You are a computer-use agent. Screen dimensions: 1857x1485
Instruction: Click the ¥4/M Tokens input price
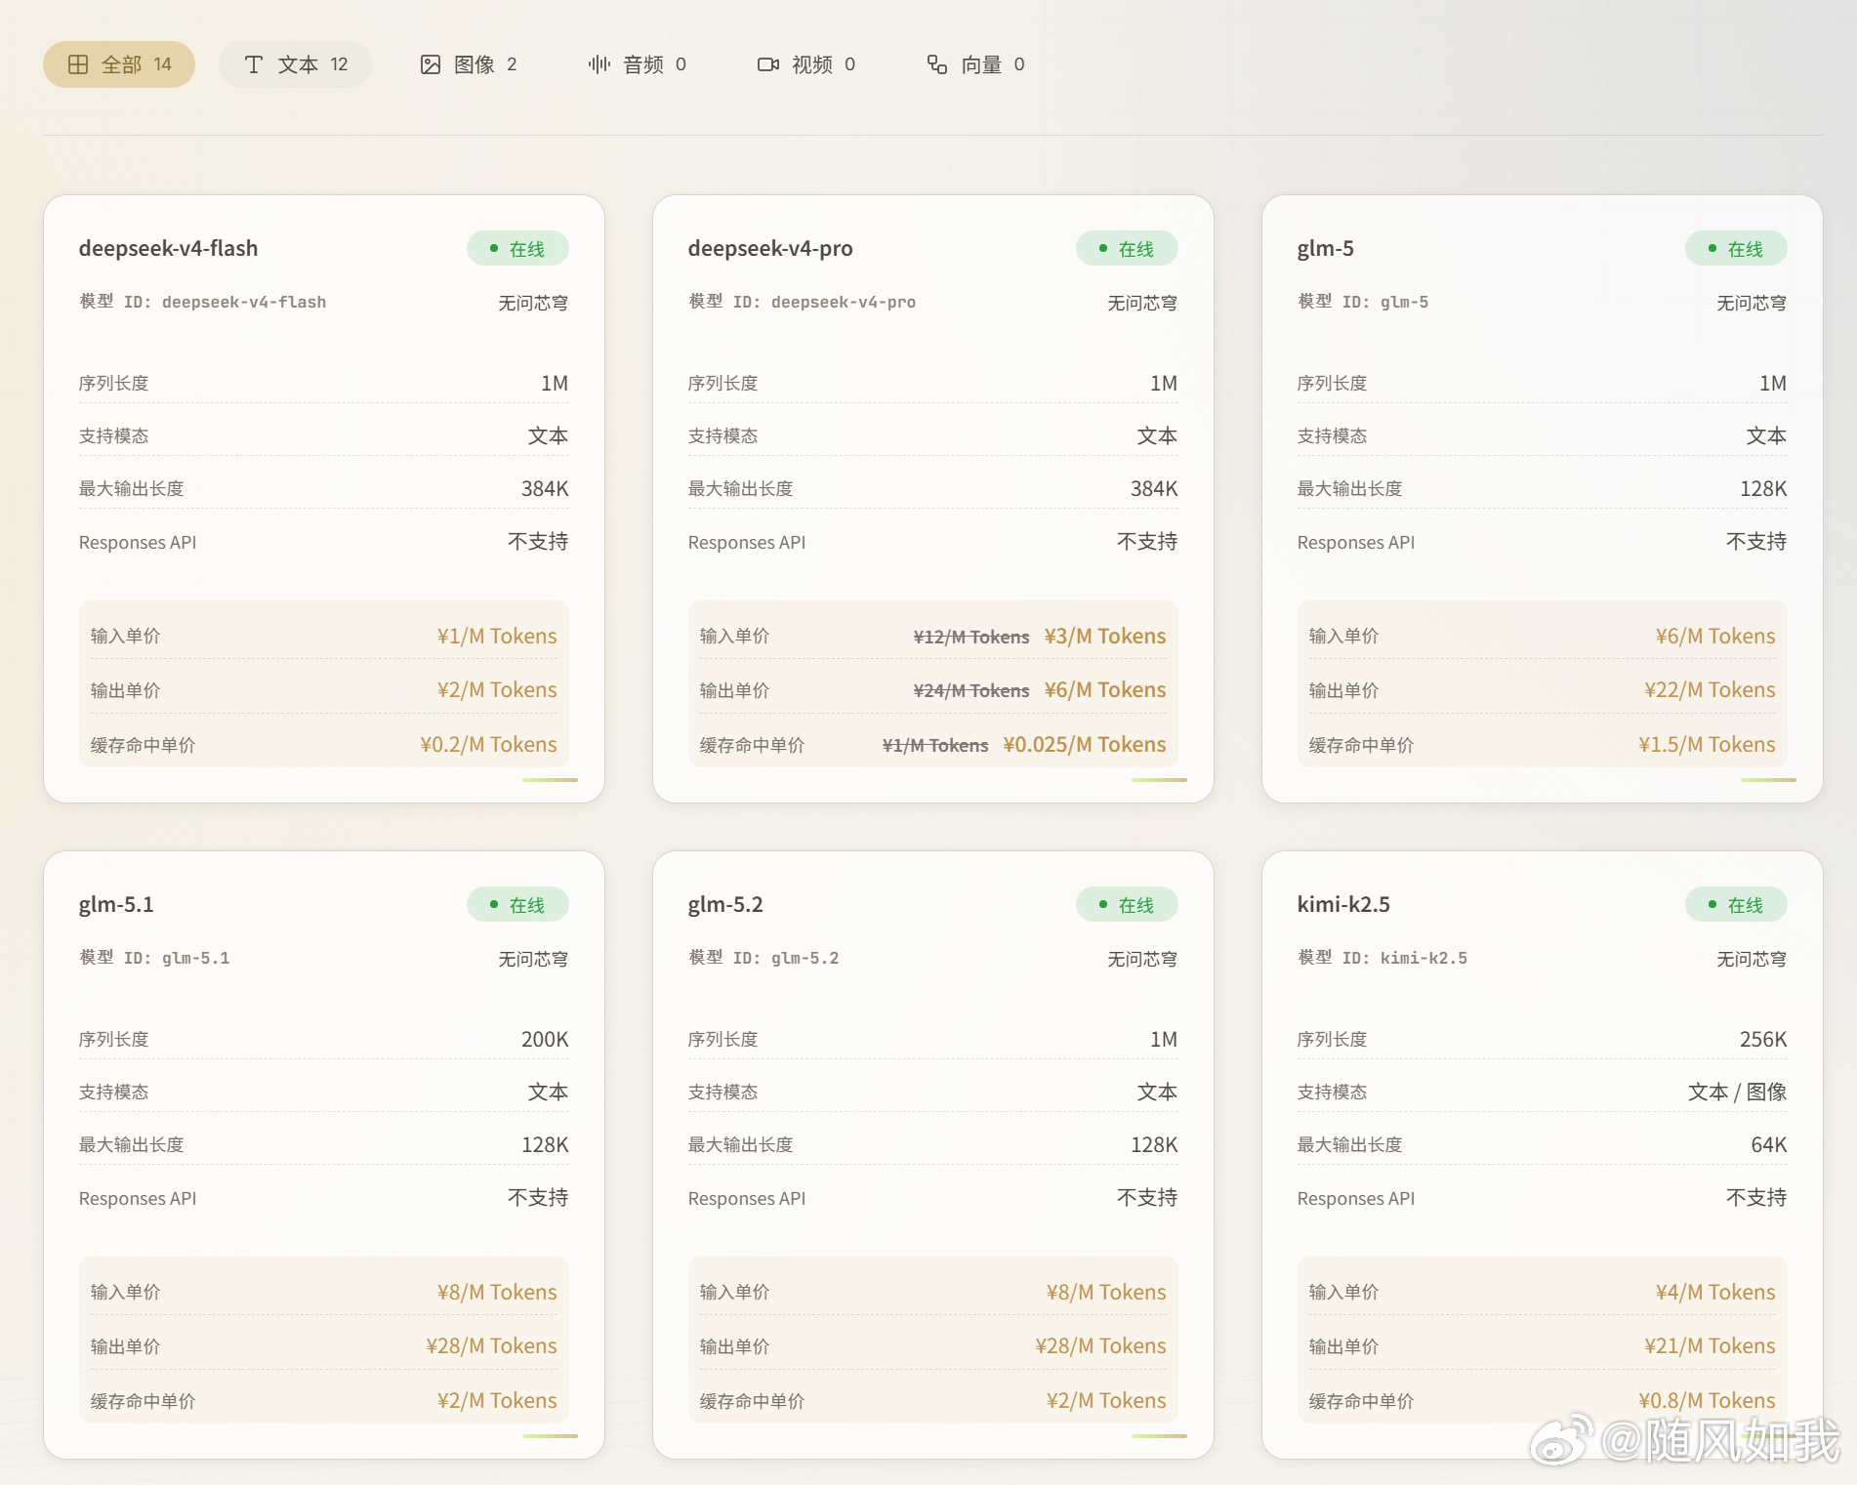pyautogui.click(x=1715, y=1293)
